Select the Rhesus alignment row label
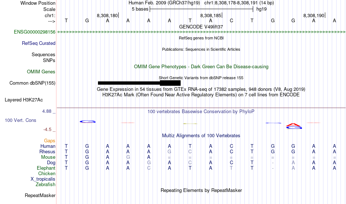 point(47,152)
